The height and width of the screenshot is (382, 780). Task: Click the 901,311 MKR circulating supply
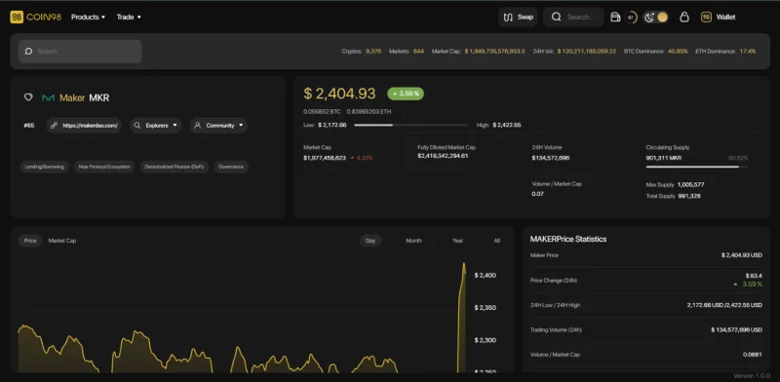click(664, 158)
